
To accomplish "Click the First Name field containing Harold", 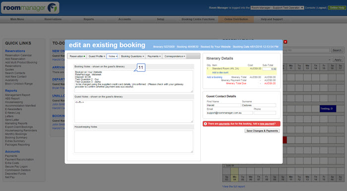I will [x=224, y=105].
